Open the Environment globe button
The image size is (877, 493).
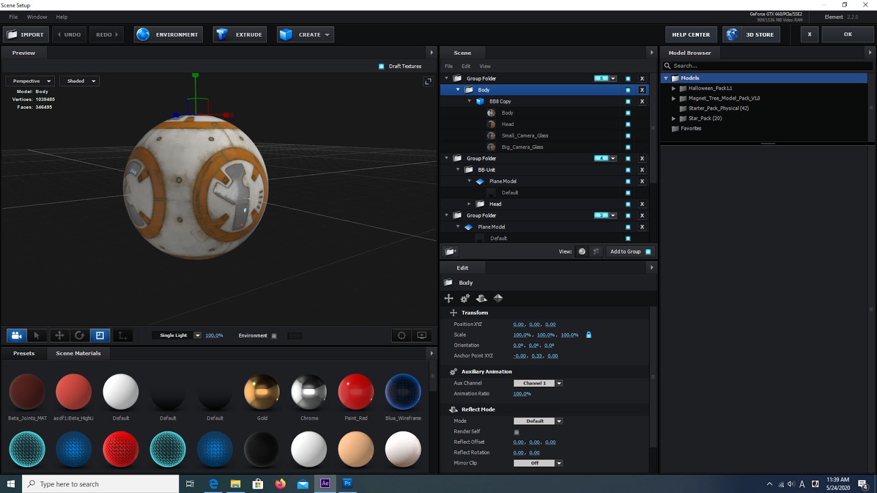[169, 35]
